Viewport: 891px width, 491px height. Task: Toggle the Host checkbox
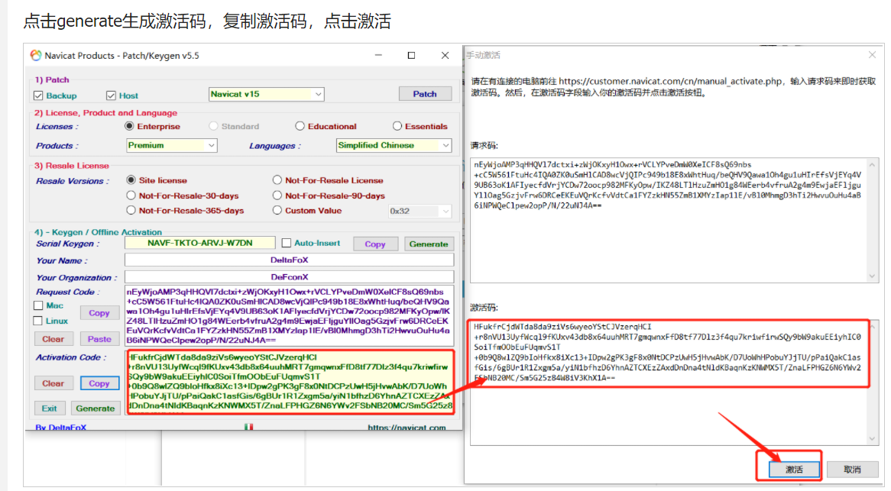[111, 95]
